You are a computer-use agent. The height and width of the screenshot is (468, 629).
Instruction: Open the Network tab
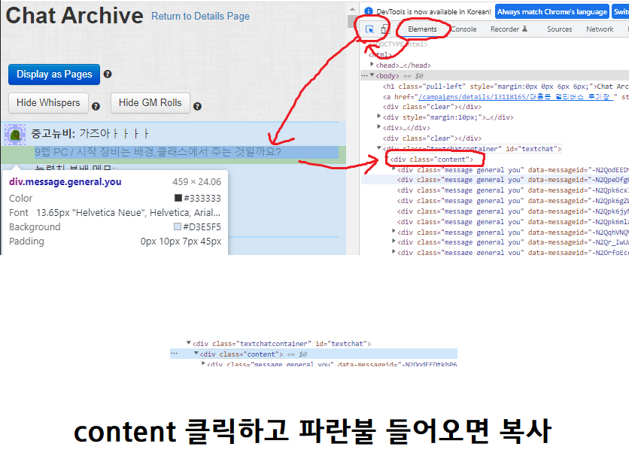[x=600, y=29]
